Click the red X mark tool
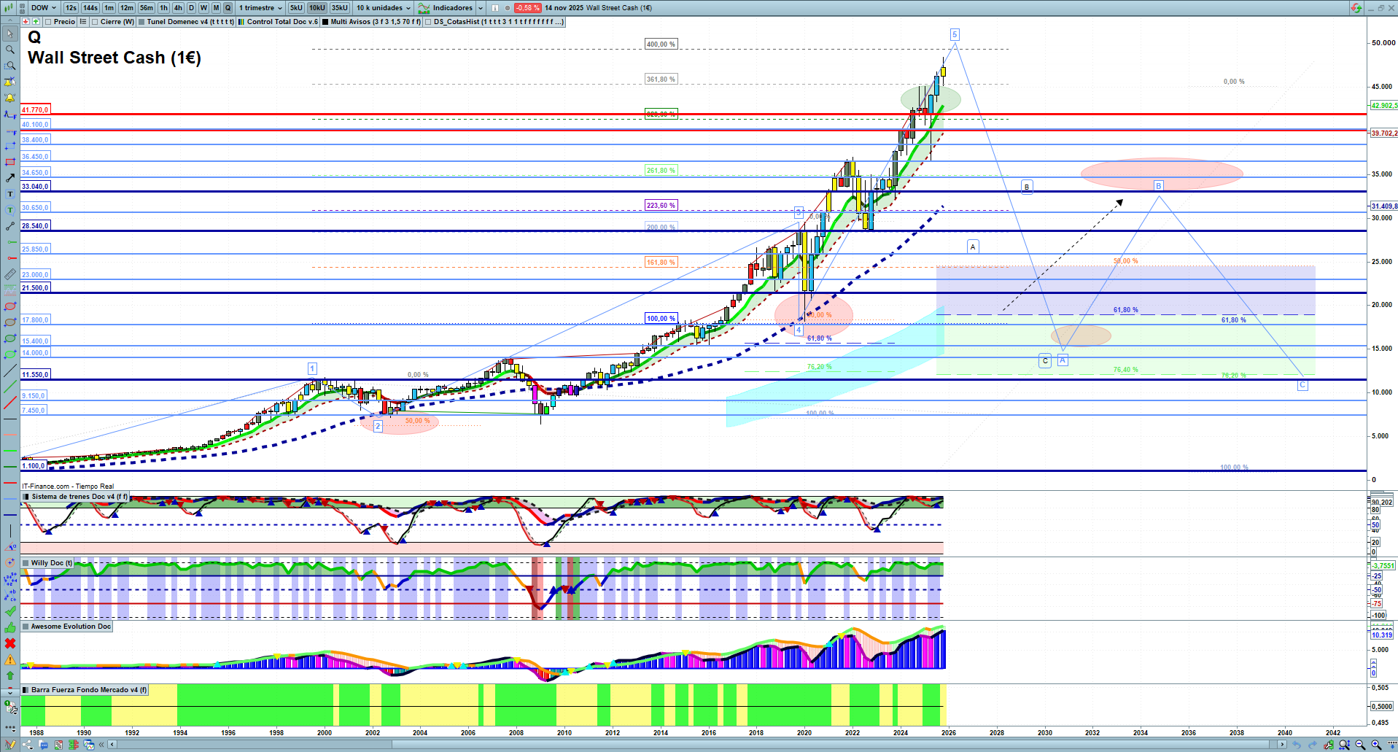Screen dimensions: 1398x752 coord(10,643)
